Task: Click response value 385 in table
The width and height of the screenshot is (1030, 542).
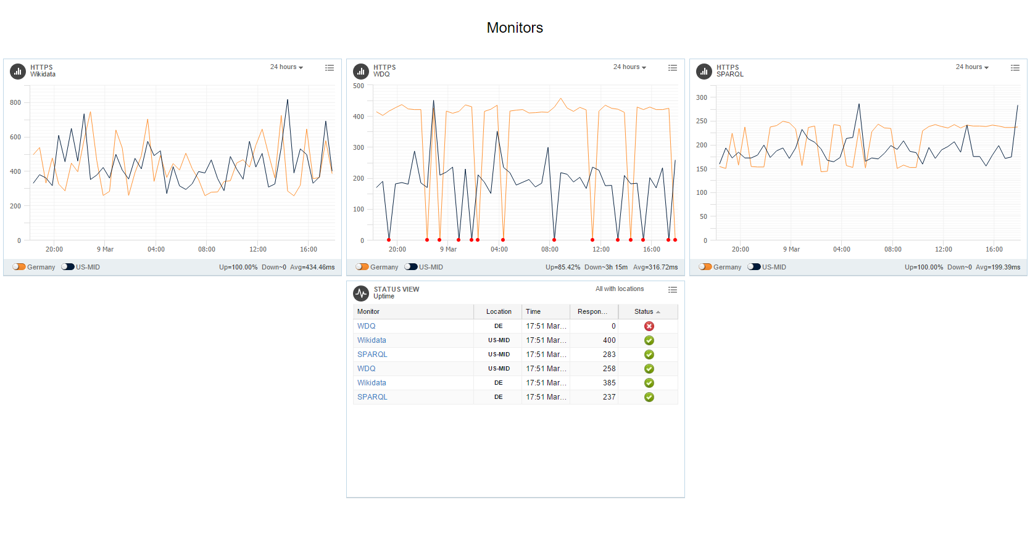Action: (609, 383)
